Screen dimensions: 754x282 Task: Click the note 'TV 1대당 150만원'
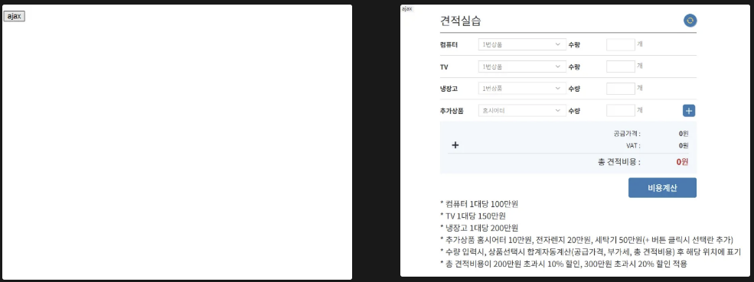[x=473, y=216]
